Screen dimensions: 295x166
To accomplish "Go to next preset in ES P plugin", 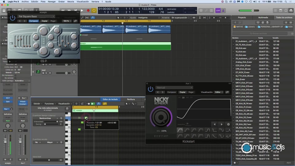I will pos(25,21).
